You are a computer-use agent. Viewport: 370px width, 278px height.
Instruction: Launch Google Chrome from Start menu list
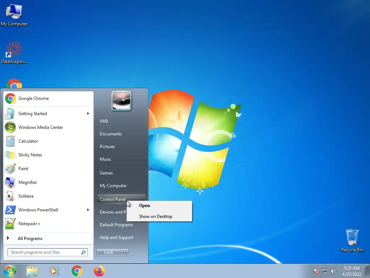coord(48,98)
